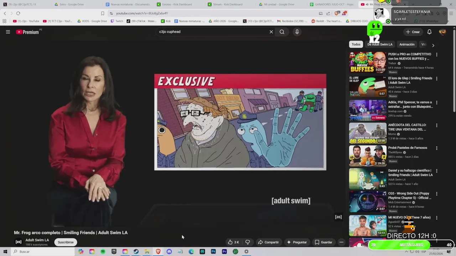Open more actions for the current video

341,242
